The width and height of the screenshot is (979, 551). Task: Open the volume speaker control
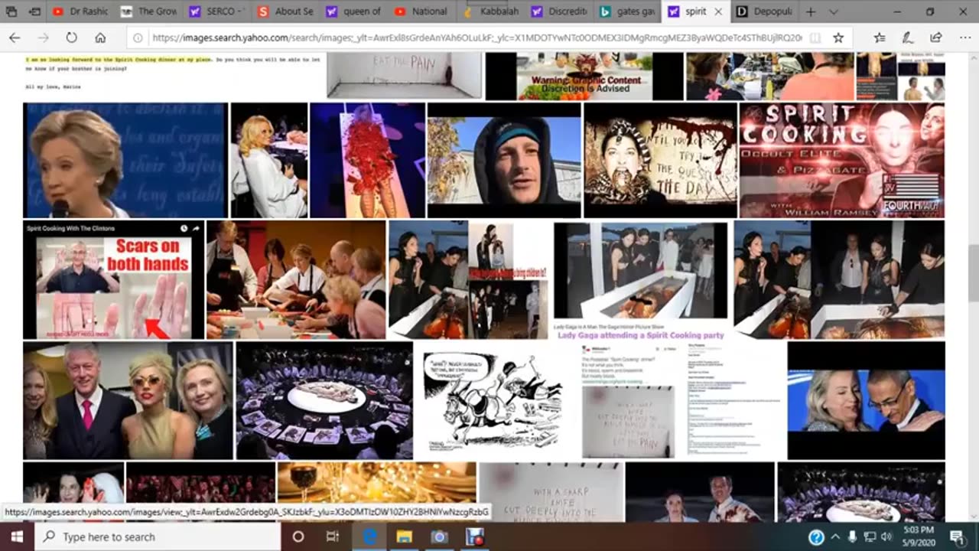click(886, 536)
